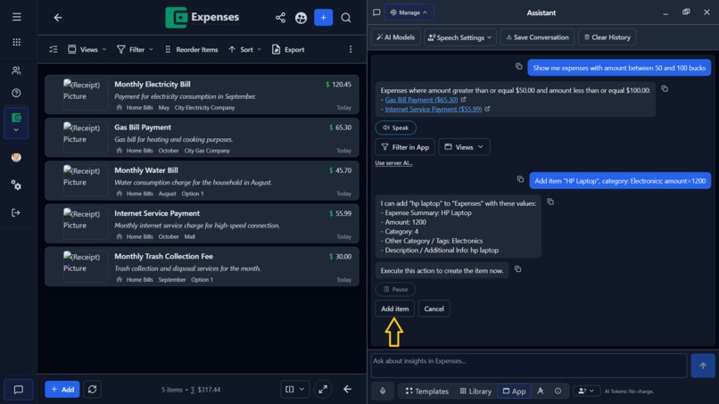Click the microphone icon

tap(383, 392)
